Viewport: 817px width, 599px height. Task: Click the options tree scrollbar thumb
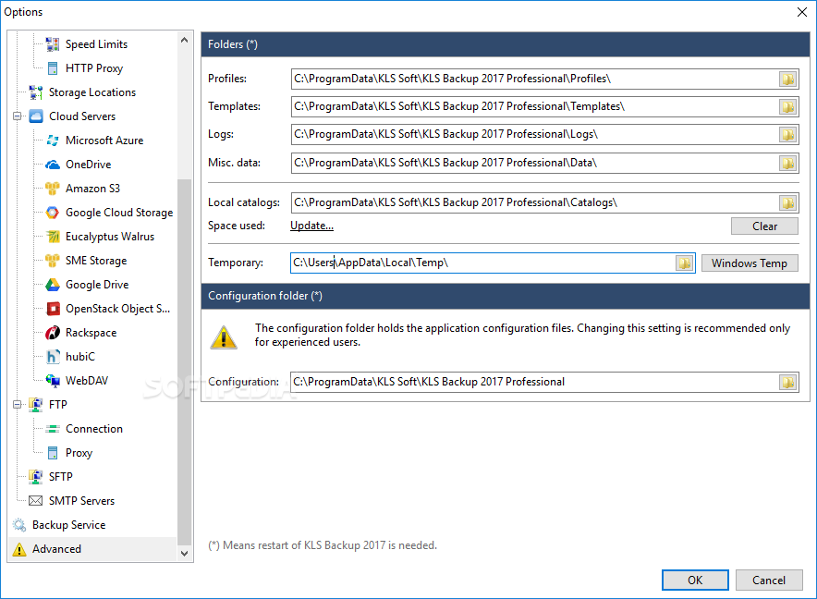[185, 361]
